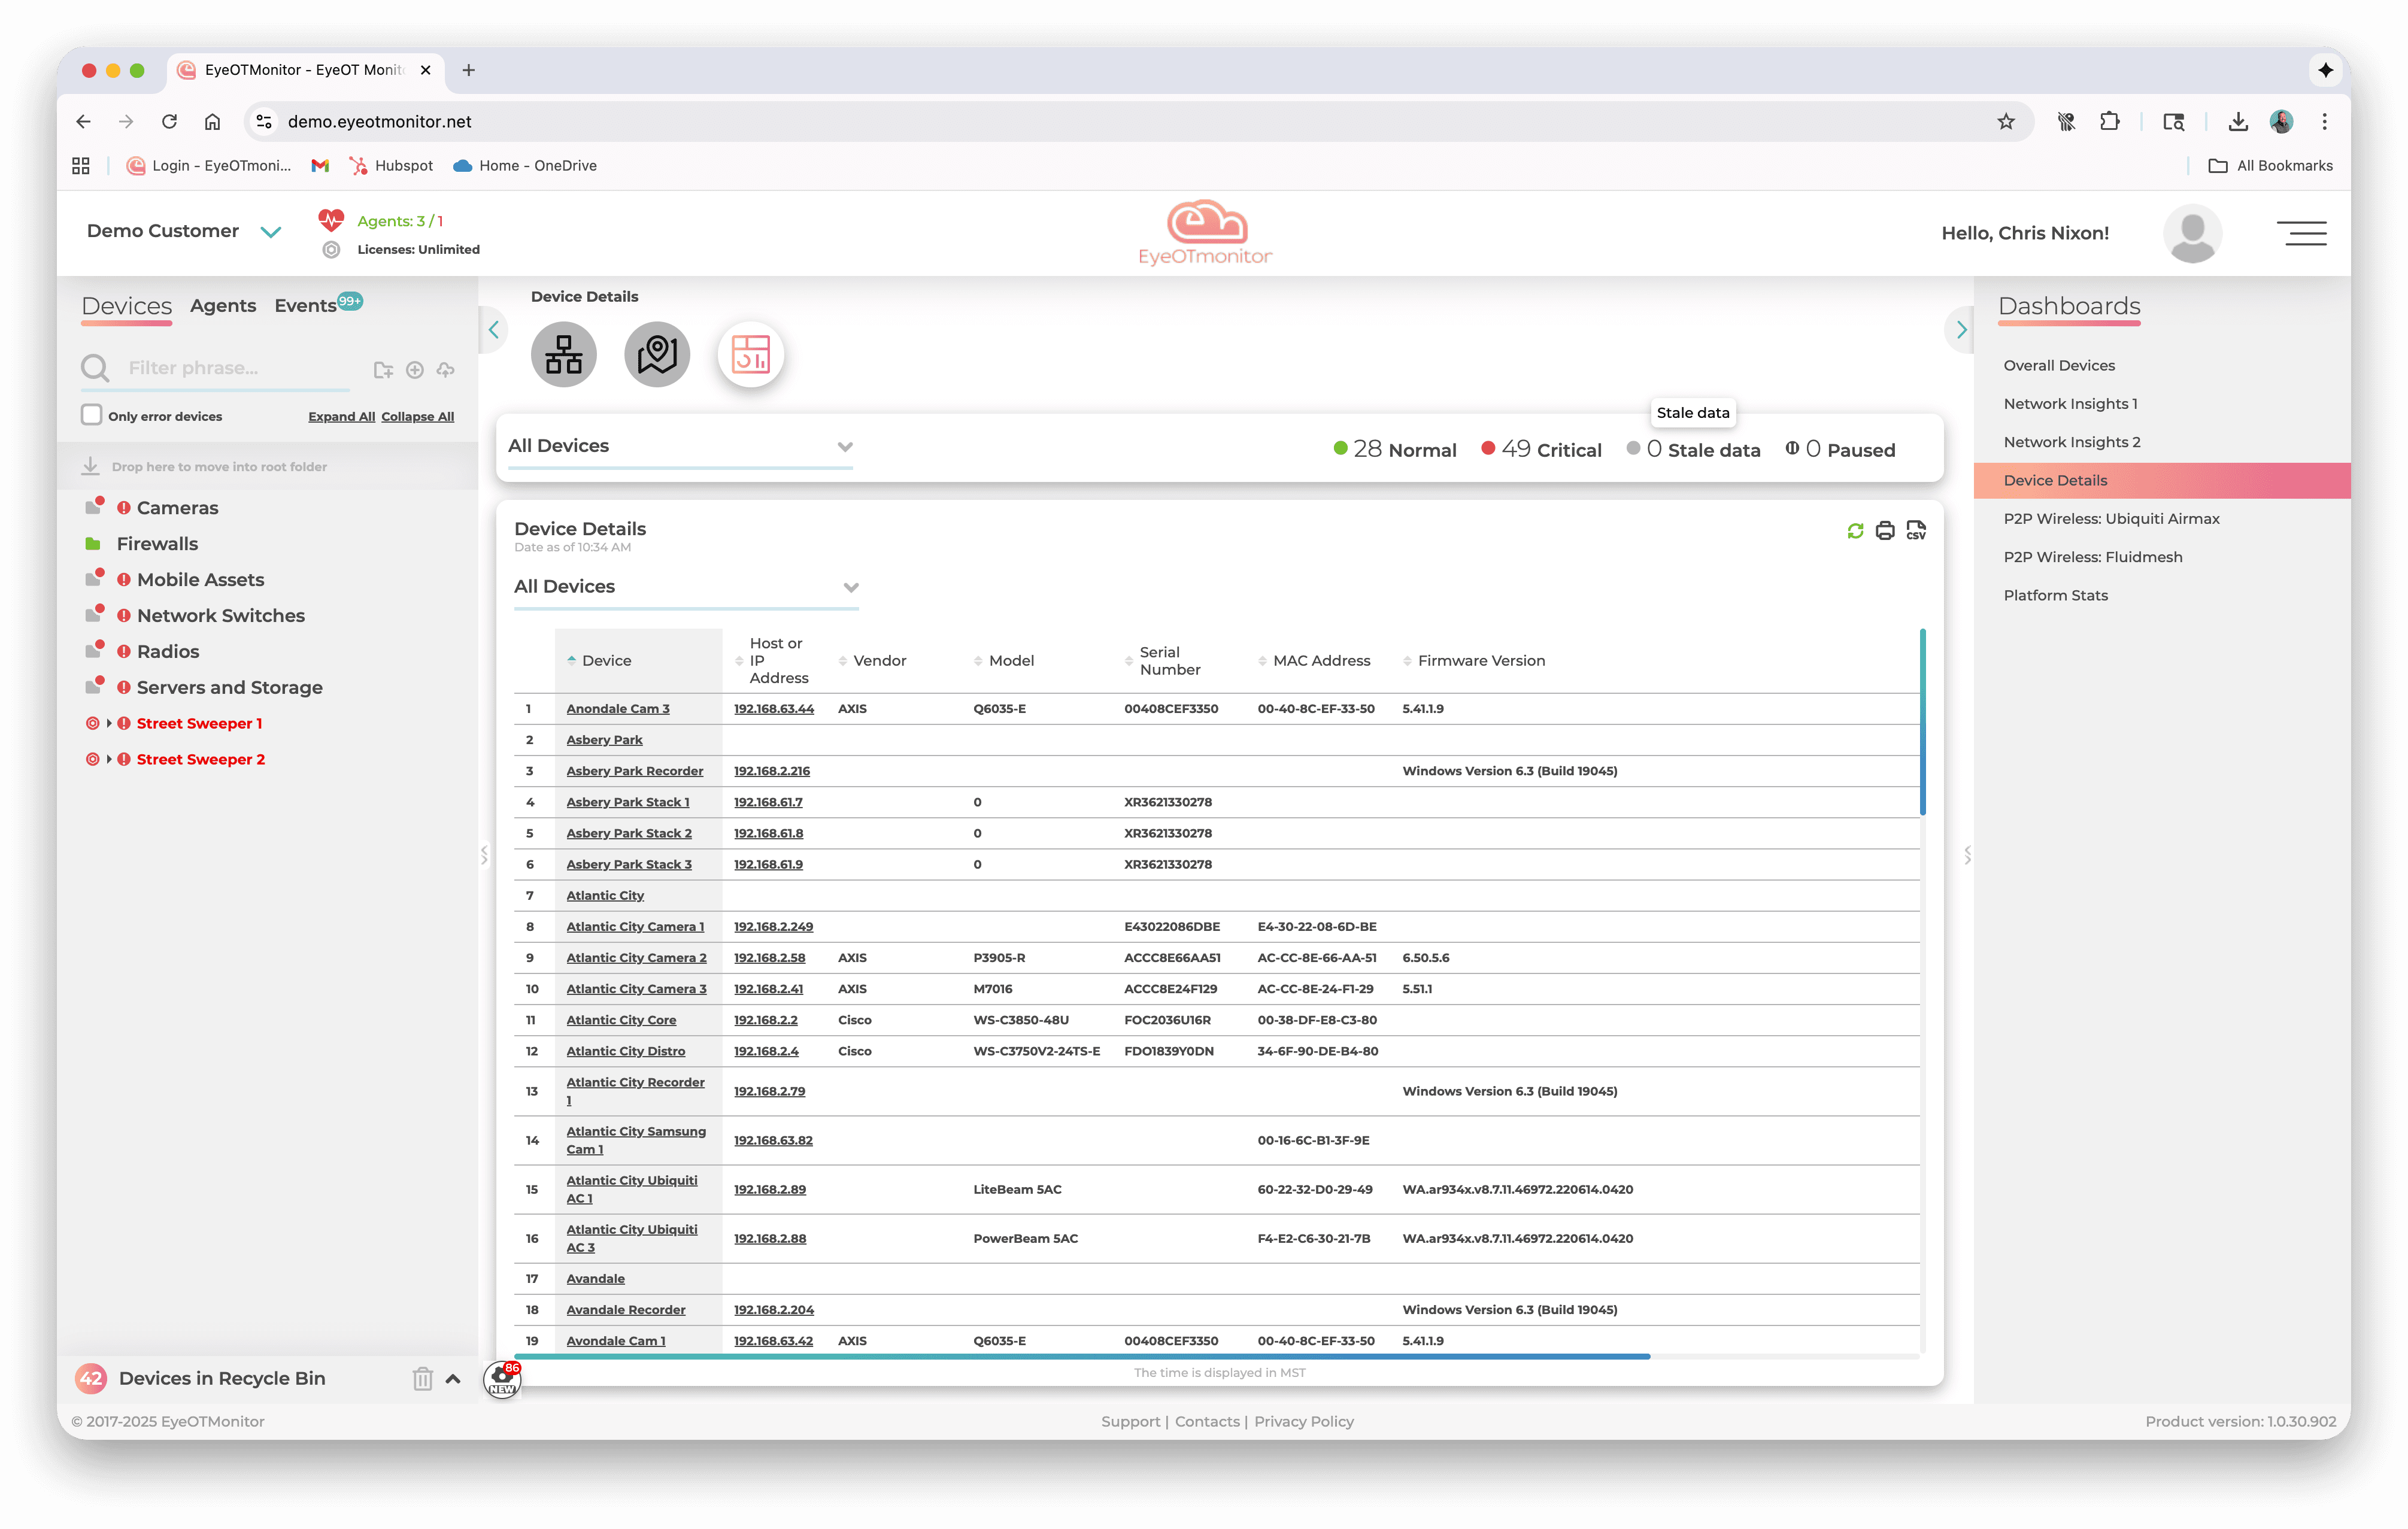
Task: Enable the Only error devices checkbox
Action: (92, 415)
